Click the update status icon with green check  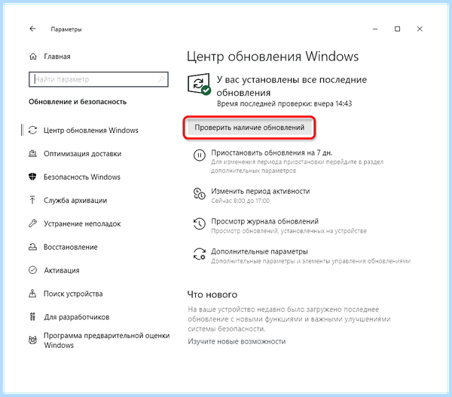point(199,84)
